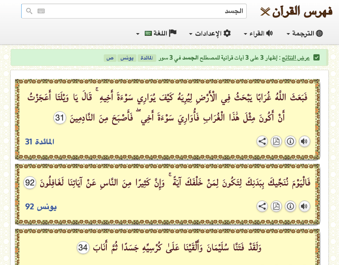Image resolution: width=339 pixels, height=265 pixels.
Task: Open info for Yunus verse 92
Action: [x=290, y=206]
